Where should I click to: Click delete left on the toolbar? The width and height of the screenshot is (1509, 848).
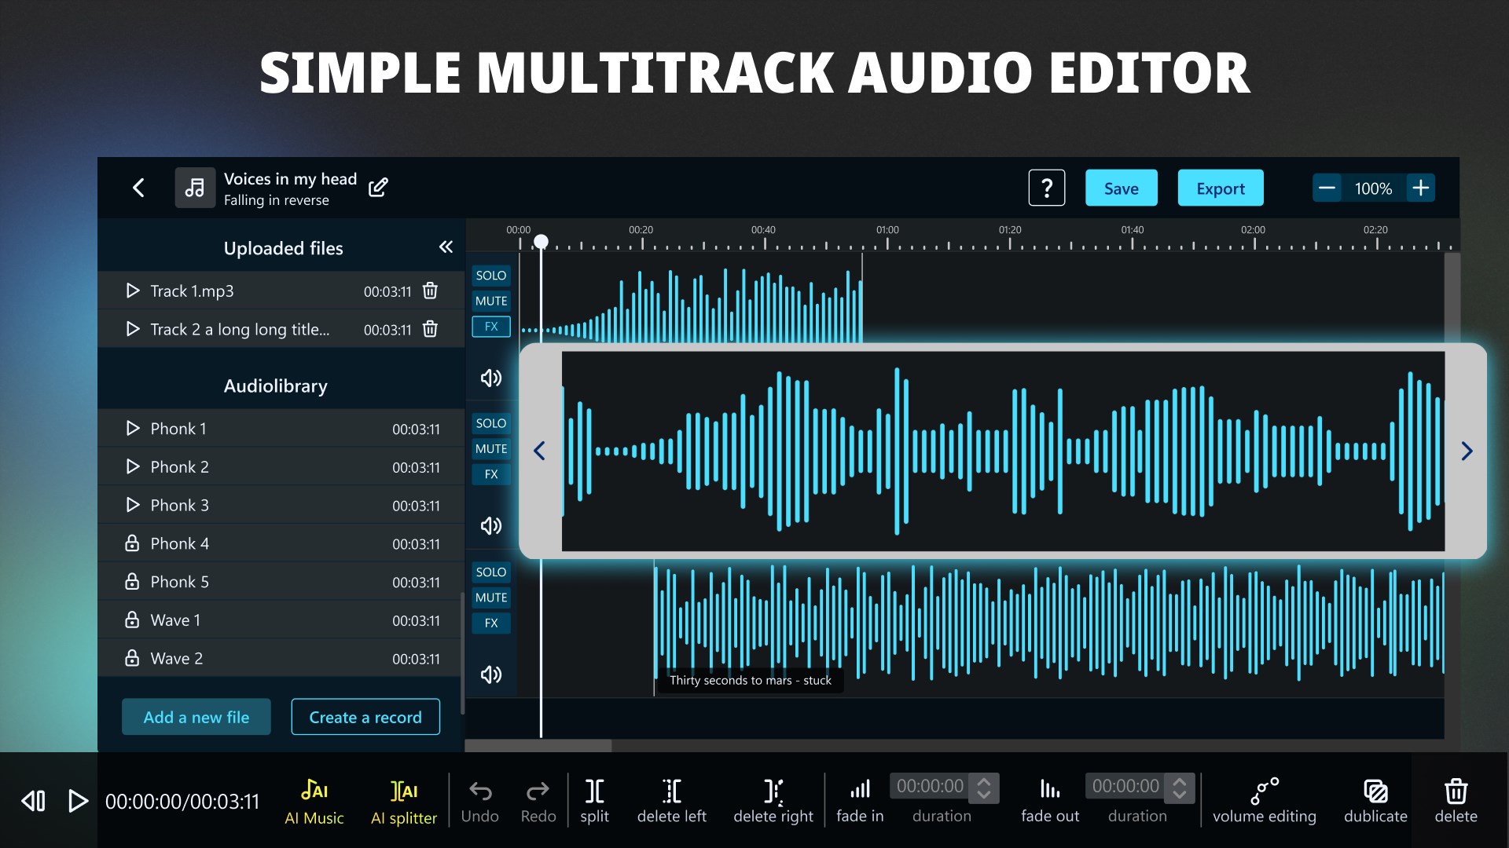[672, 799]
